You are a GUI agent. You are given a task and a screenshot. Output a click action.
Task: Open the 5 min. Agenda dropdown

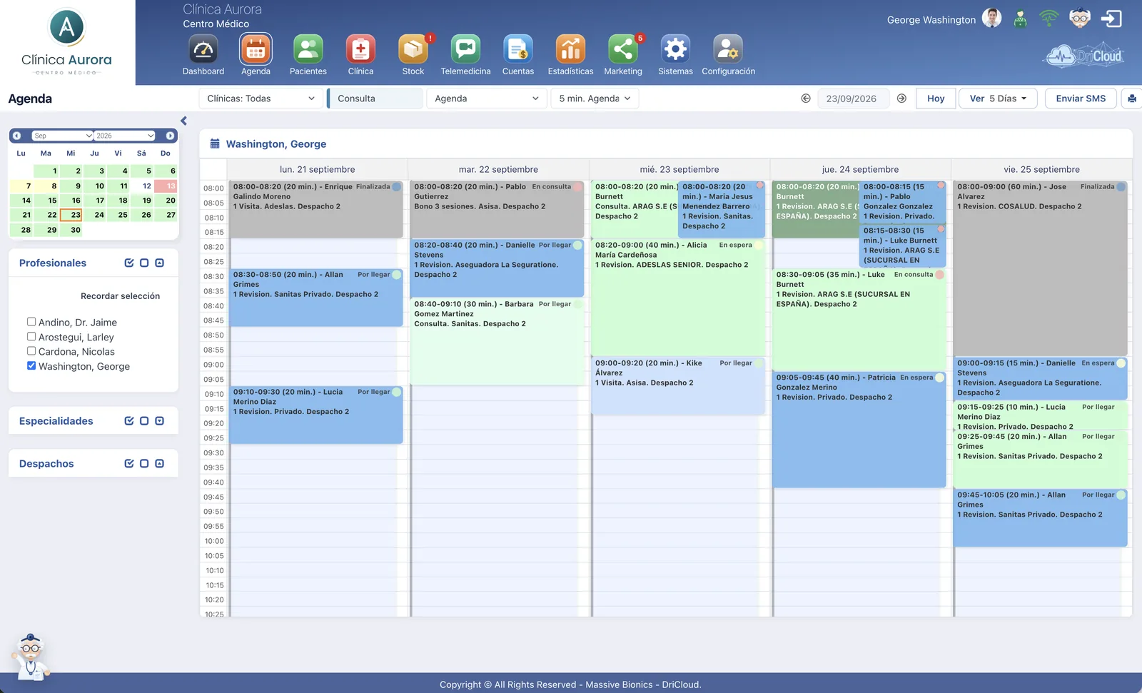595,98
